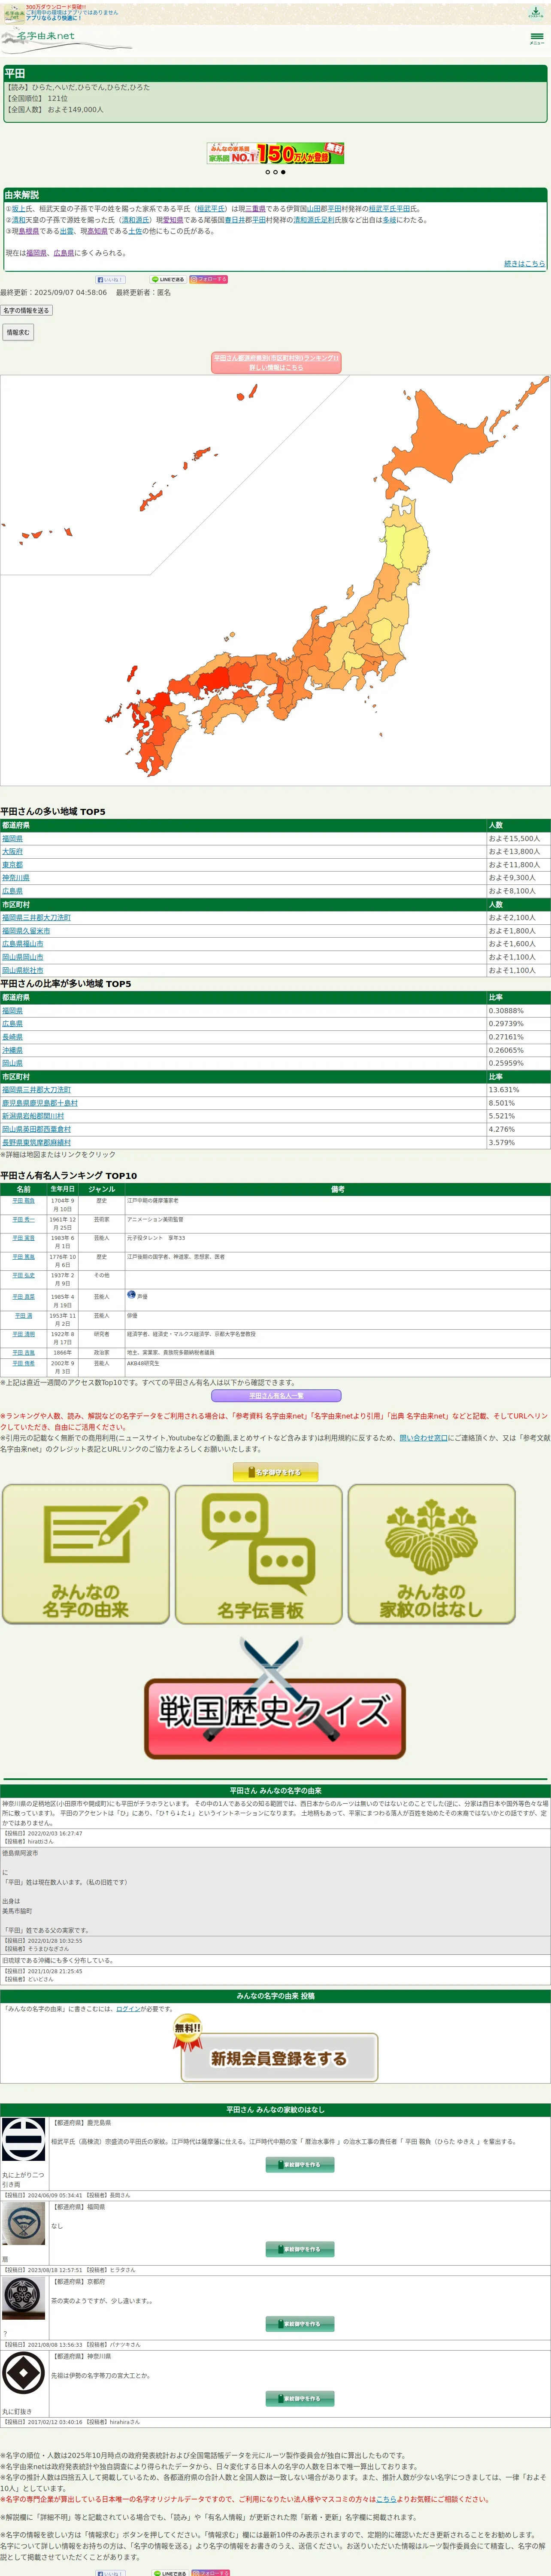
Task: Click 家紋御守を作る in the 鹿児島県 entry
Action: tap(300, 2166)
